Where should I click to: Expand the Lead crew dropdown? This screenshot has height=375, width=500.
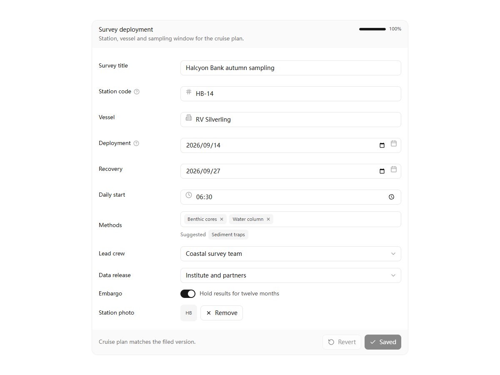tap(291, 254)
